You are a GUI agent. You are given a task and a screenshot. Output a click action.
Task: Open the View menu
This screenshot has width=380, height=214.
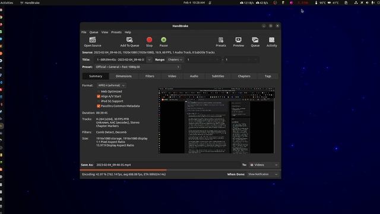click(x=104, y=32)
